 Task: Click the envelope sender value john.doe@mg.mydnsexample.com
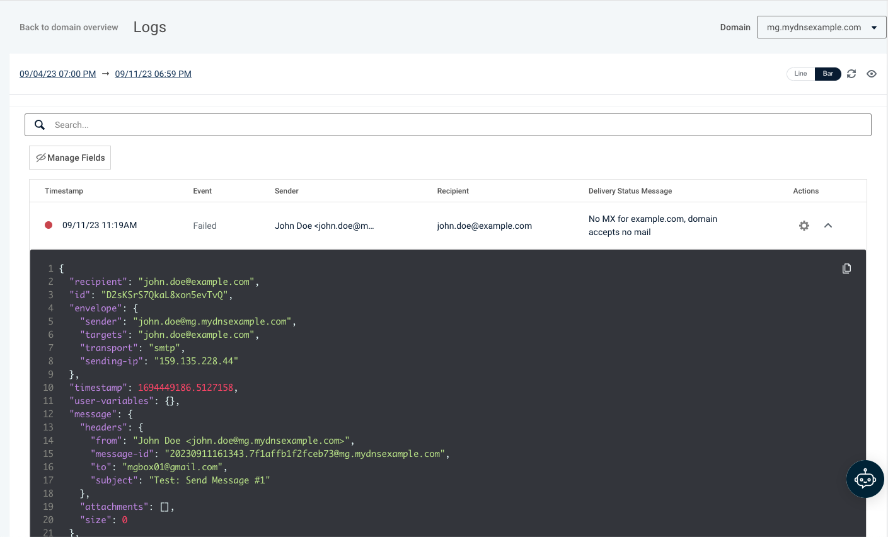[x=212, y=321]
